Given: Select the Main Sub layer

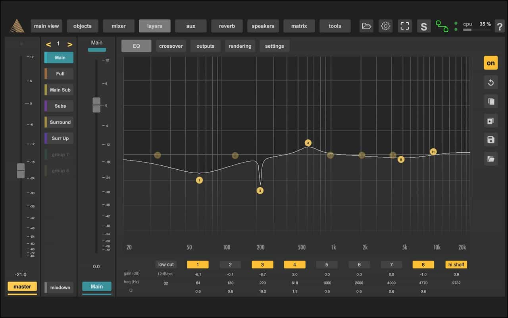Looking at the screenshot, I should coord(60,90).
